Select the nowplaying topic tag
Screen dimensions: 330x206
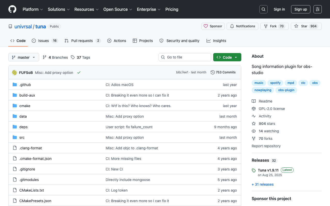coord(263,90)
